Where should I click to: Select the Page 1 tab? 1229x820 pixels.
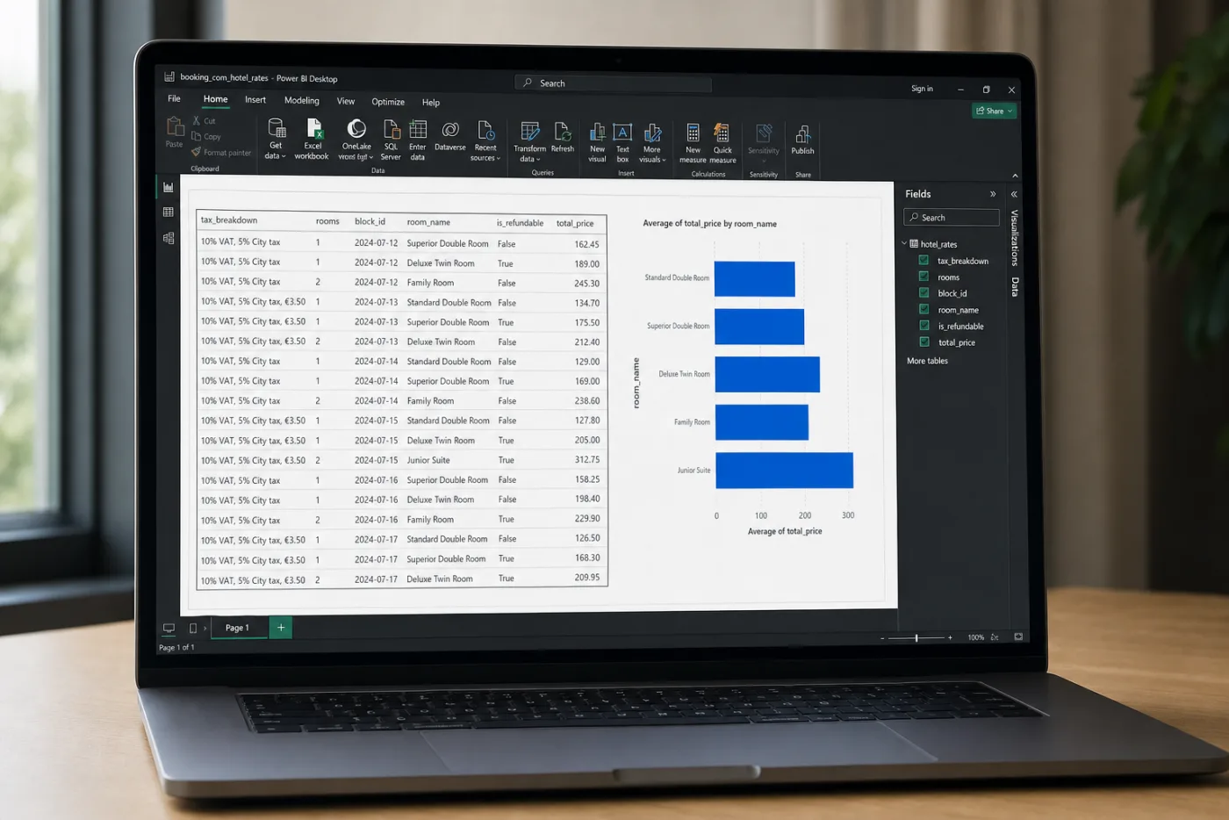[237, 628]
